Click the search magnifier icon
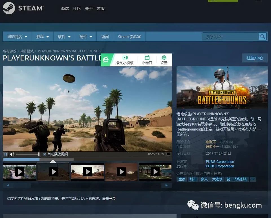Viewport: 271px width, 218px height. pos(263,37)
